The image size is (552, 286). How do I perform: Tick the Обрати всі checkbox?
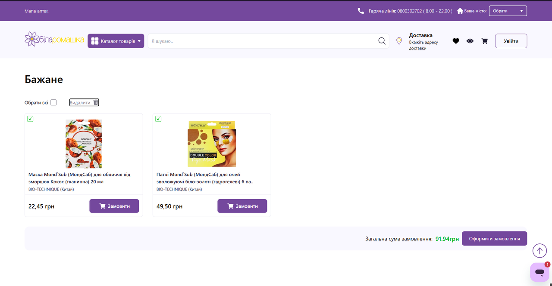pyautogui.click(x=53, y=102)
